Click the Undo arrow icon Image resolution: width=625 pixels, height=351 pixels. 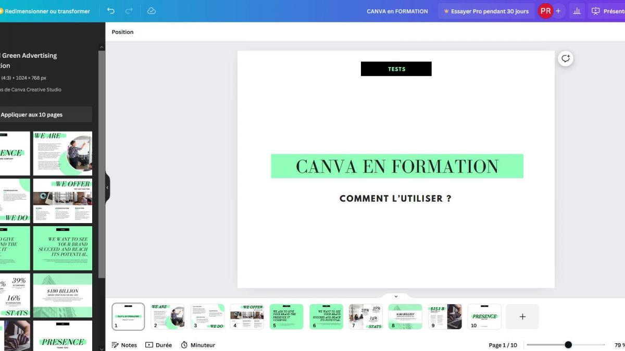110,11
